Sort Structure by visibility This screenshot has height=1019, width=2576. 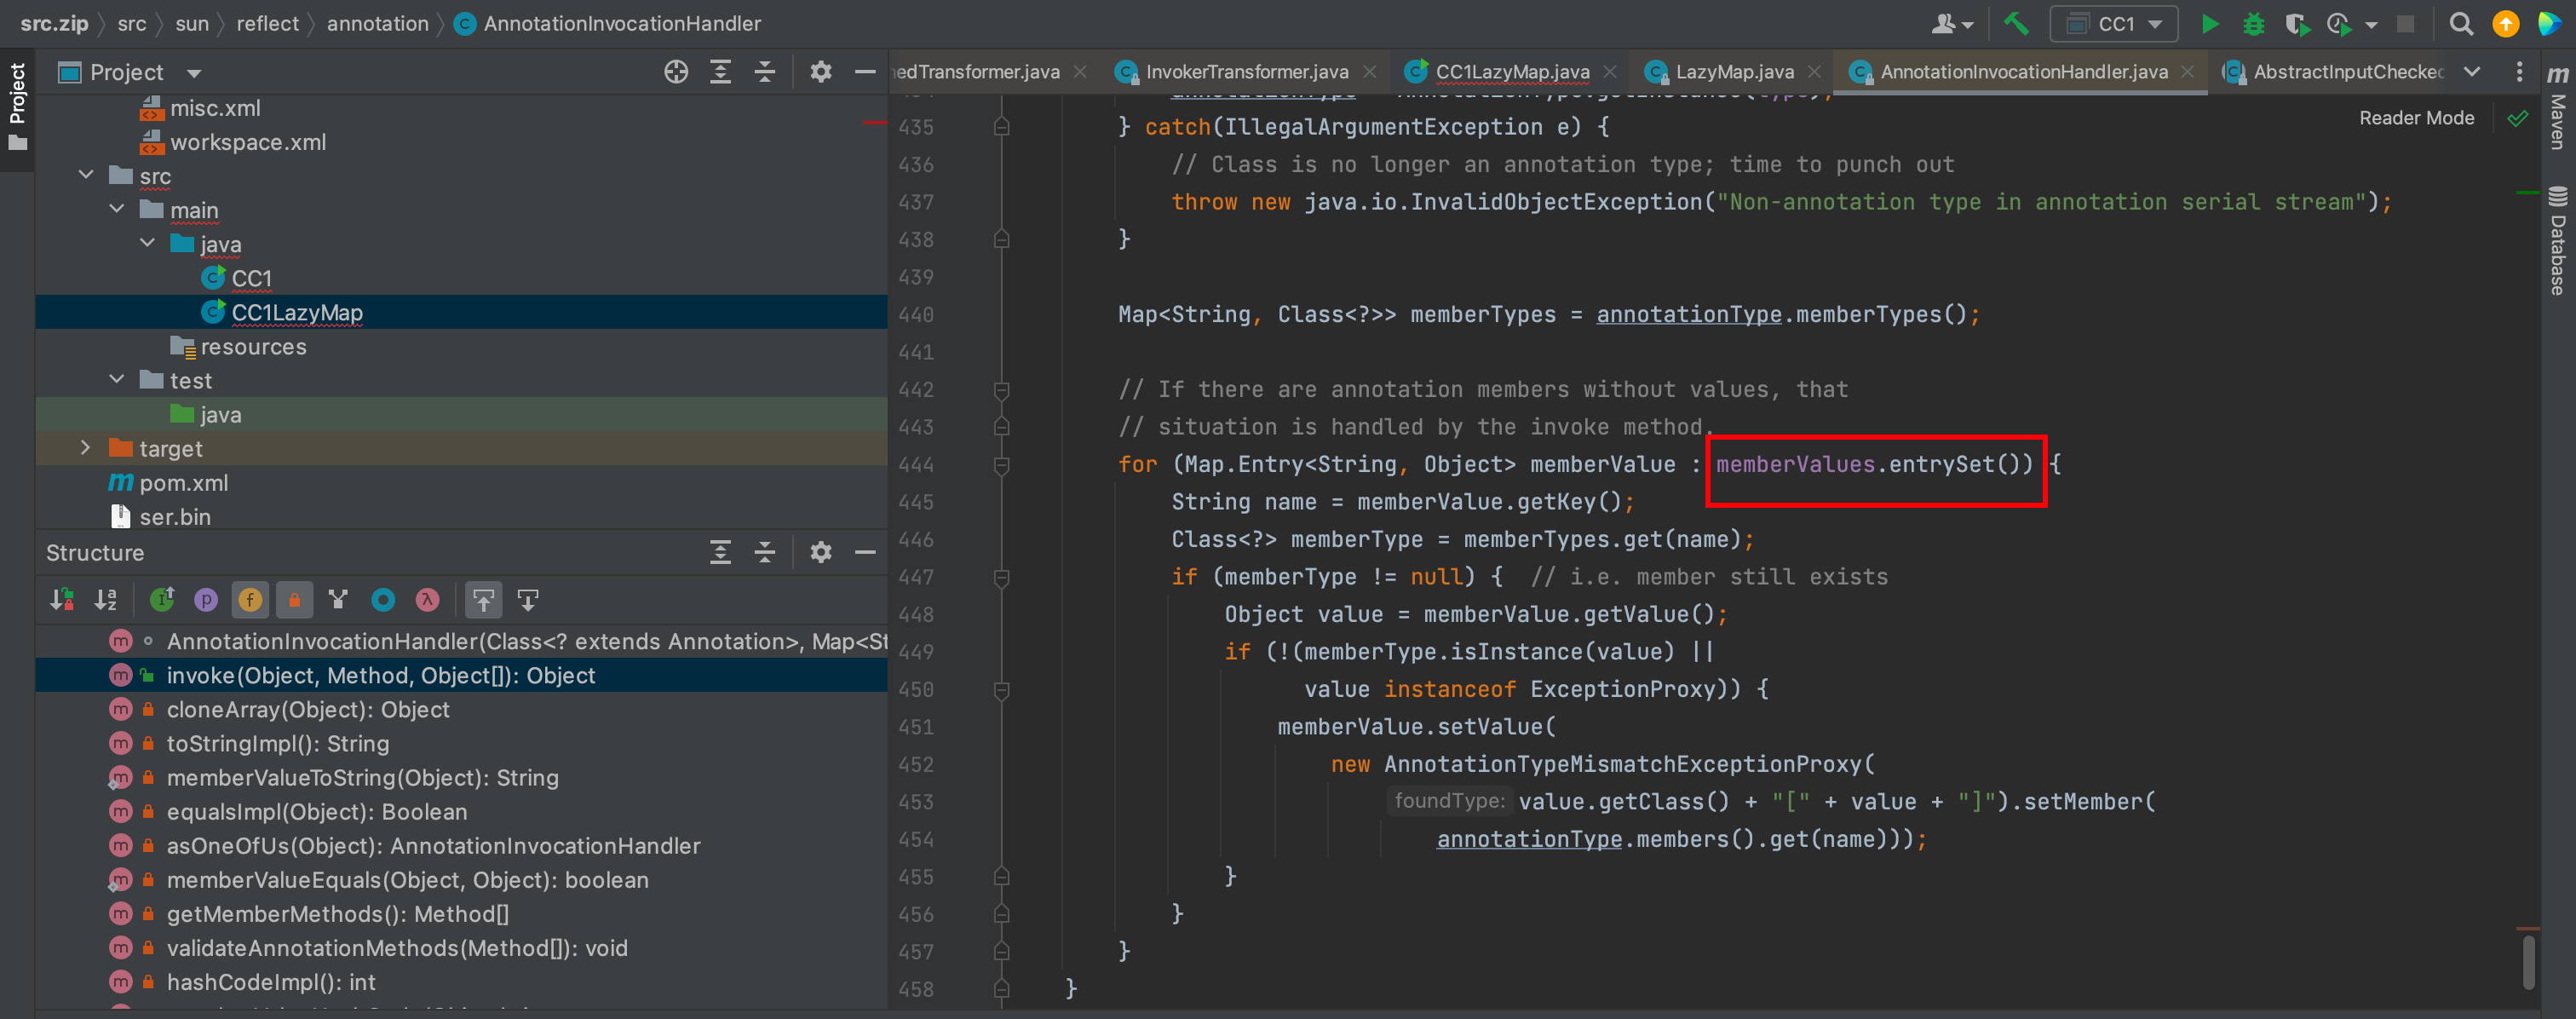62,599
